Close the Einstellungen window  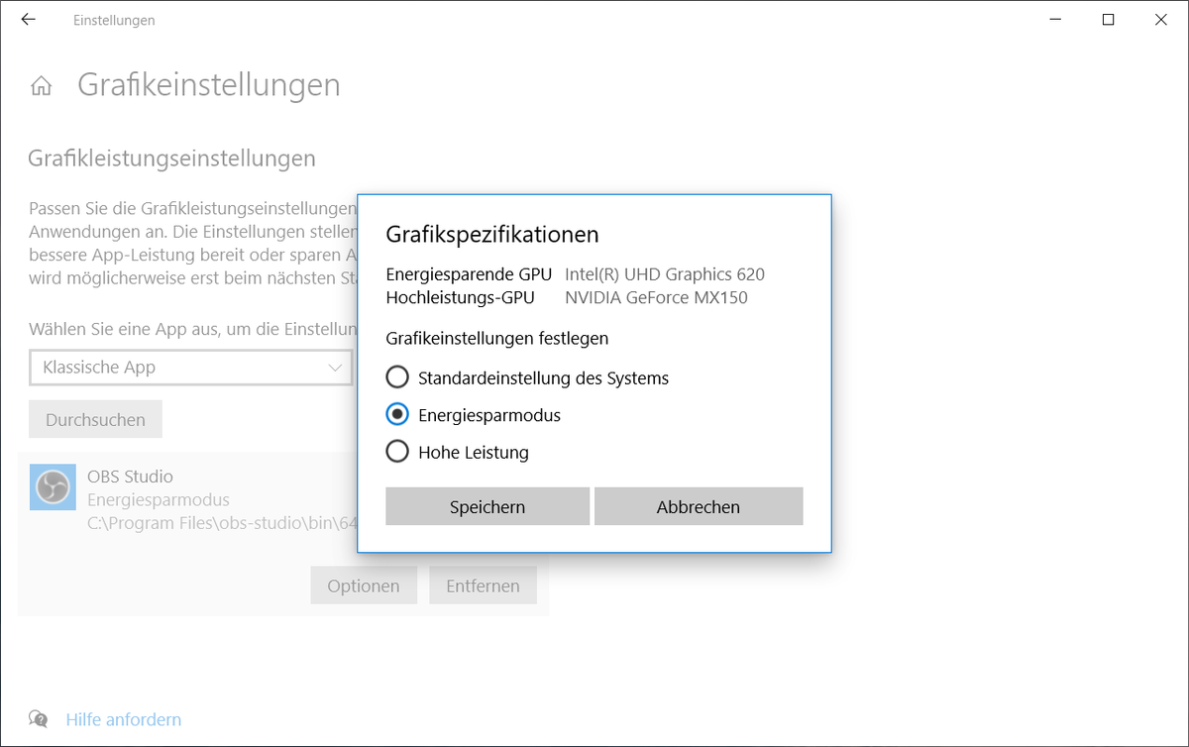(1161, 20)
